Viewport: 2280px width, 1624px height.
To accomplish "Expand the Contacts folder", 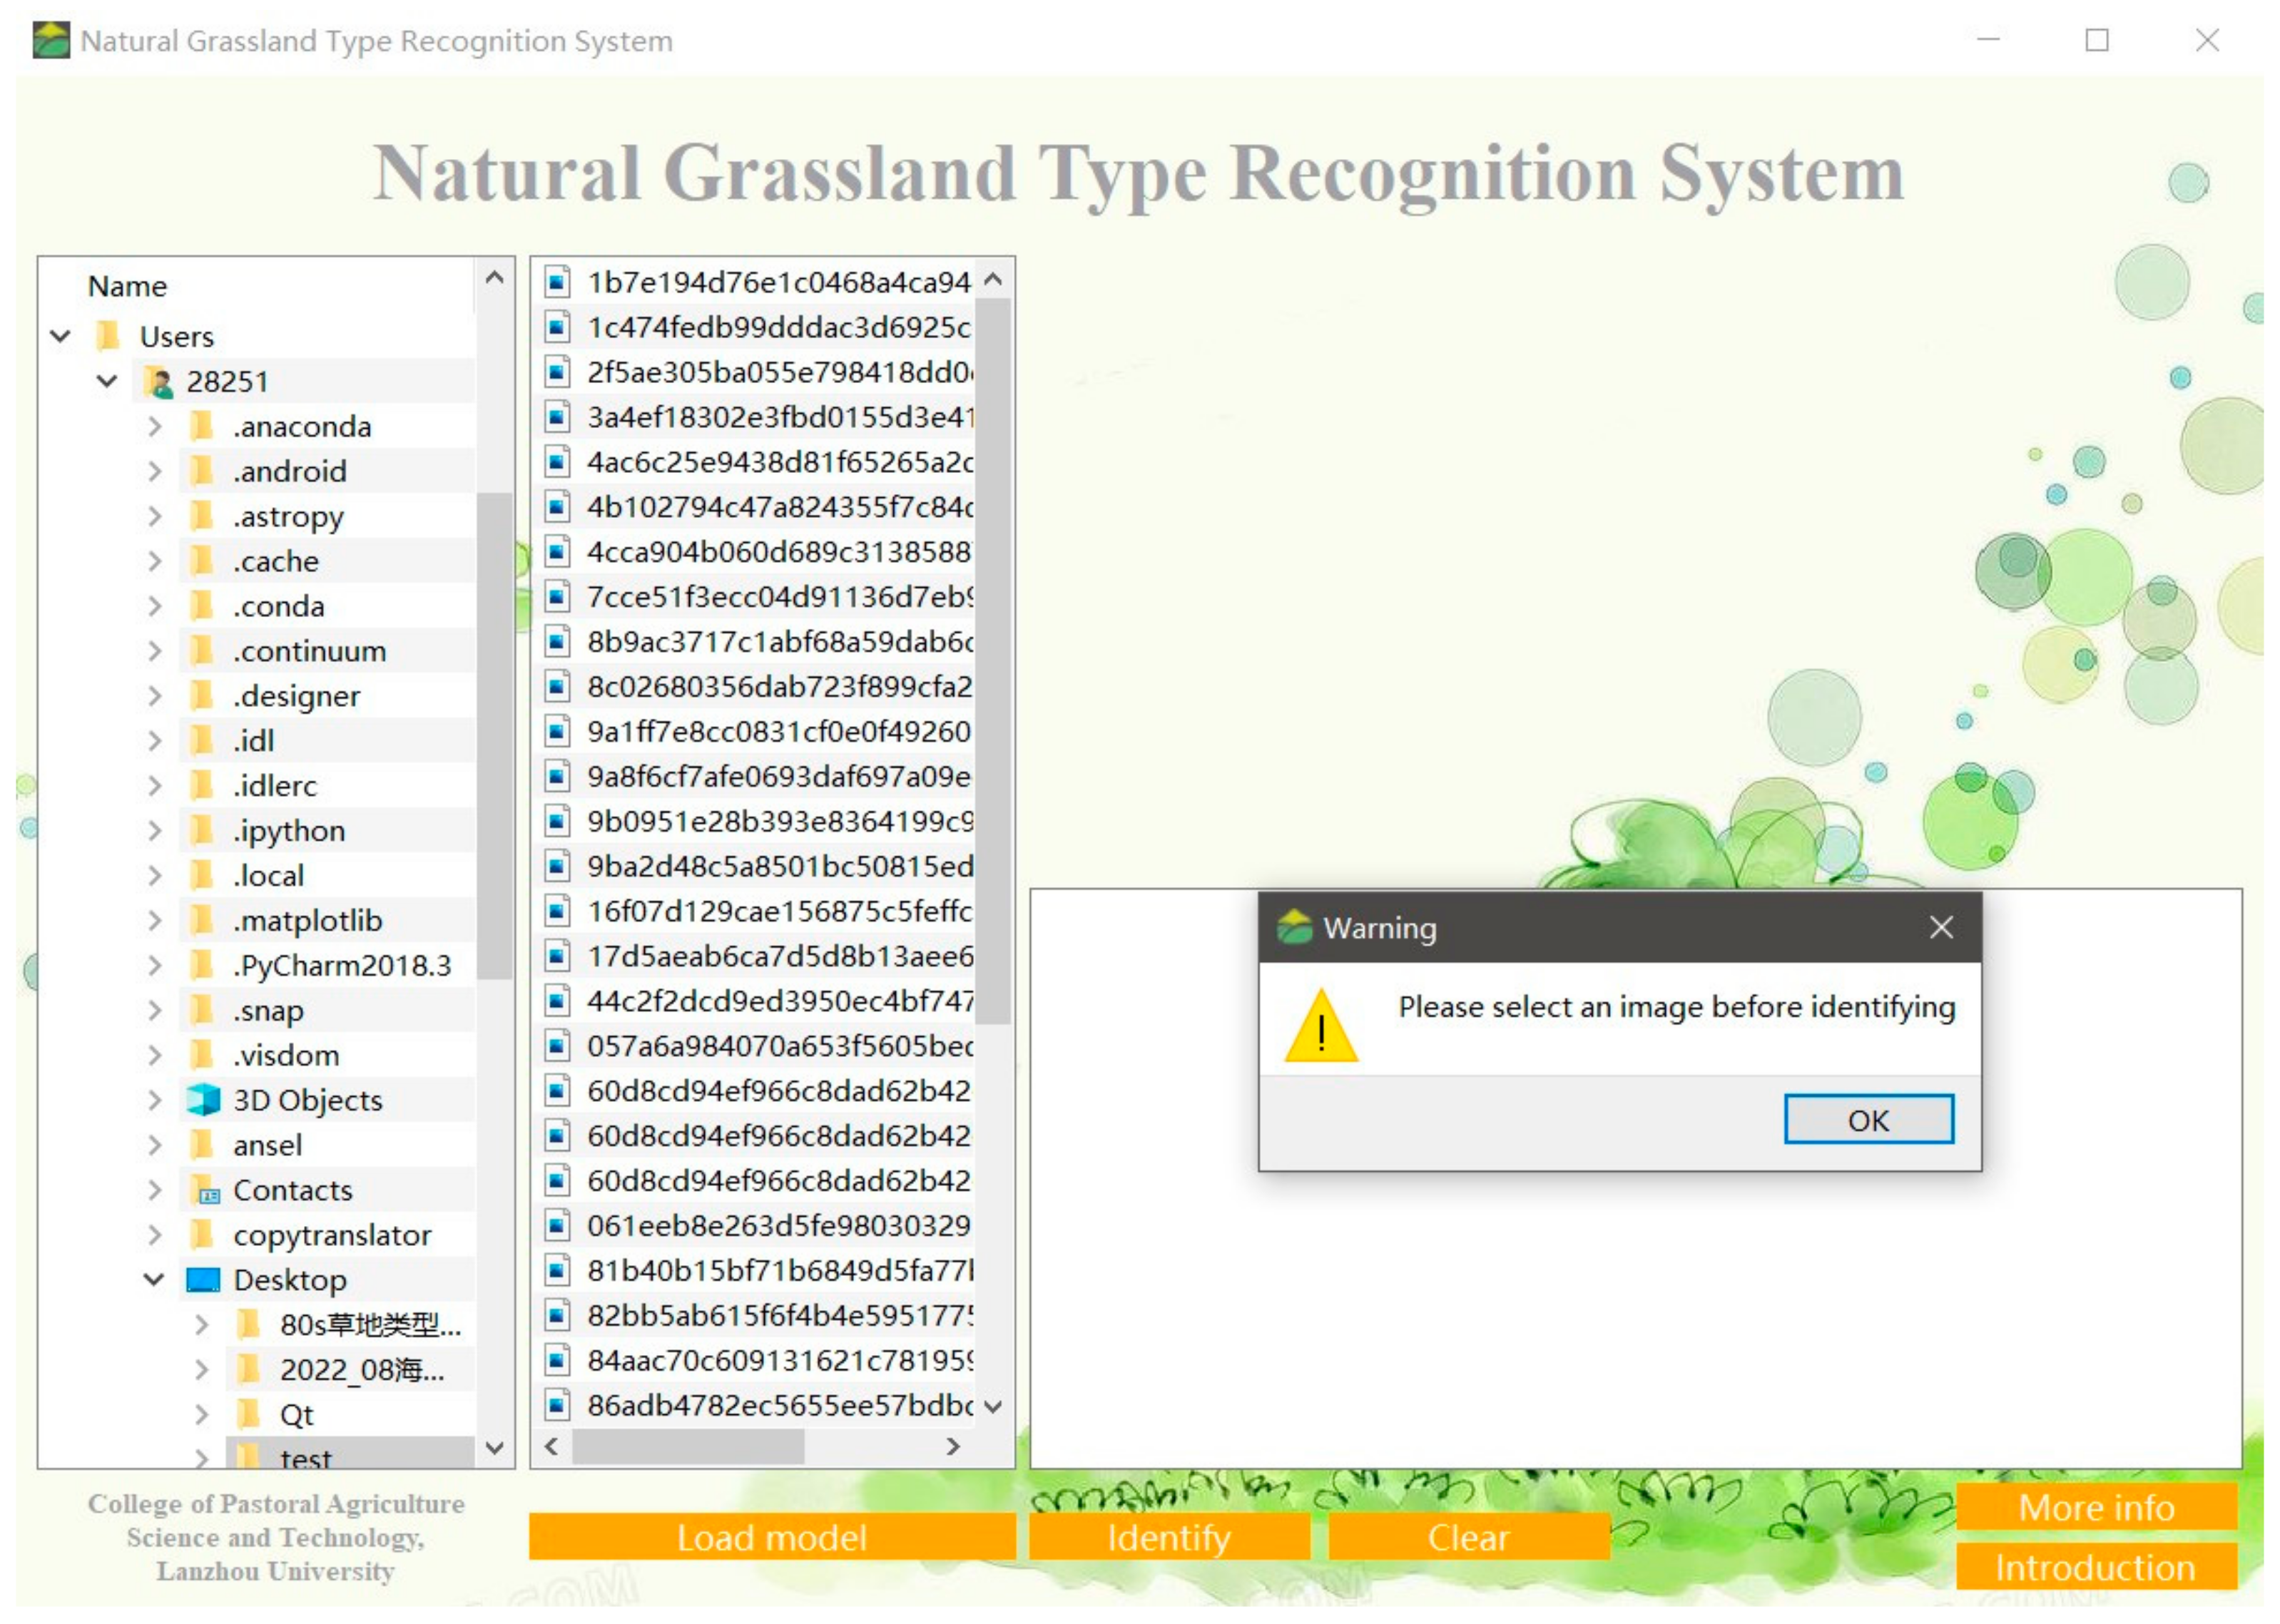I will 154,1190.
